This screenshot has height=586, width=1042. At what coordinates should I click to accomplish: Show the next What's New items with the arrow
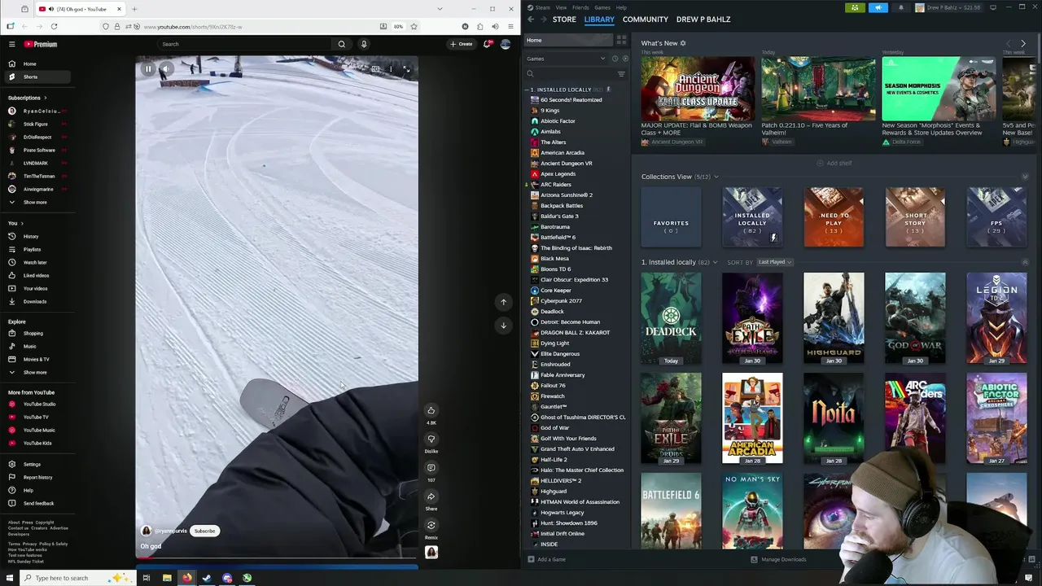coord(1023,43)
